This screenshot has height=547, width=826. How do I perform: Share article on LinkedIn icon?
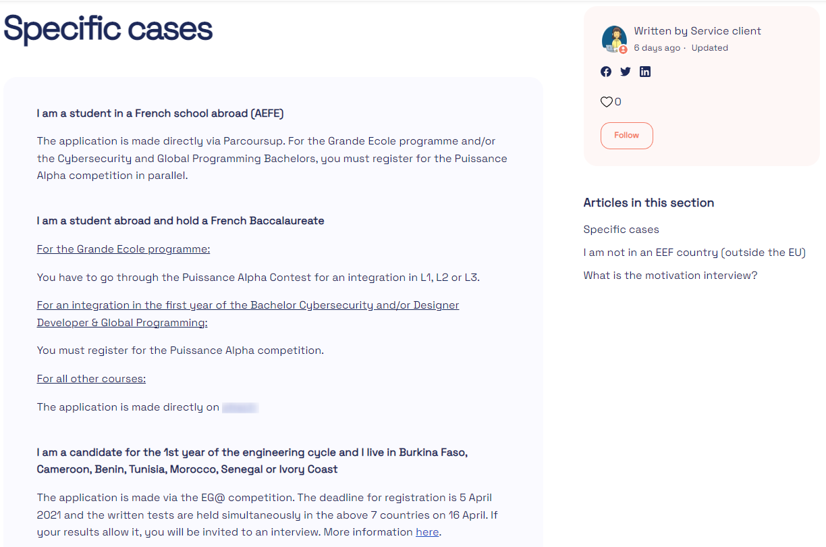coord(645,72)
